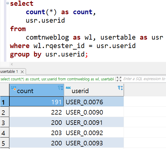166x149 pixels.
Task: Click numeric type icon on count header
Action: [14, 88]
